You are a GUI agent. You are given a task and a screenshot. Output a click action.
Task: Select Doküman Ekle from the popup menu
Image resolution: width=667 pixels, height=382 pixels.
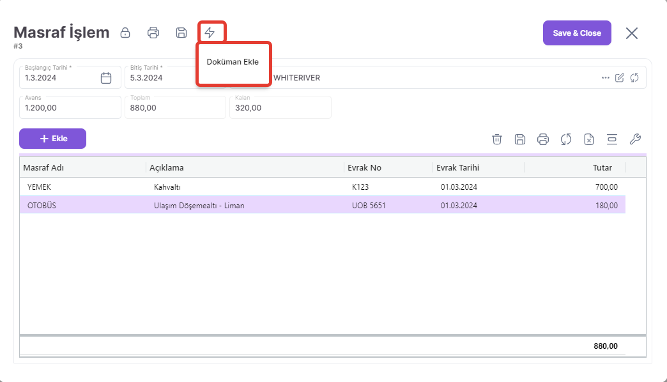point(233,62)
